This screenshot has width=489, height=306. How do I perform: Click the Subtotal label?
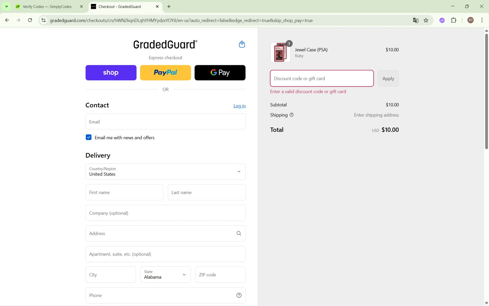tap(278, 105)
